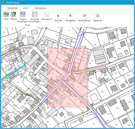
Task: Open the Kosmetisch layer icon
Action: tap(47, 14)
